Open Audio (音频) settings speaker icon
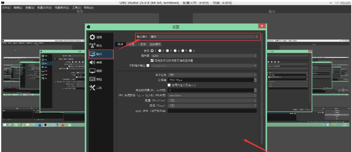352x152 pixels. click(92, 62)
